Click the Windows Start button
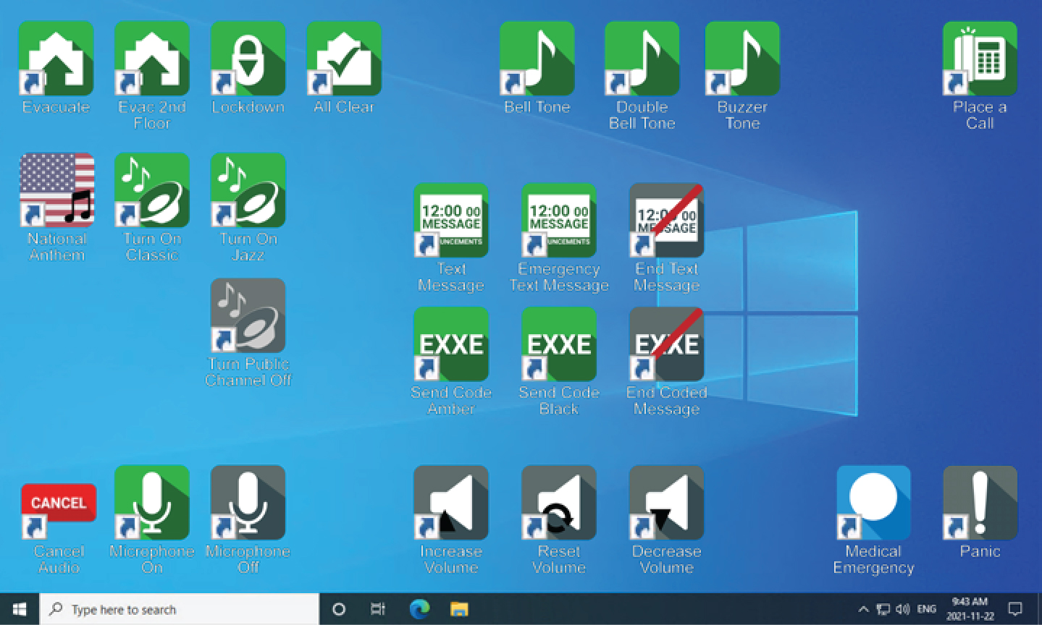The image size is (1042, 625). [x=20, y=609]
